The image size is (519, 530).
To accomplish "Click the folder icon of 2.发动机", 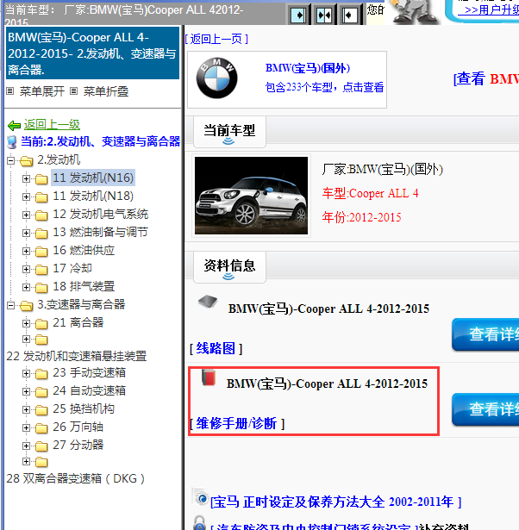I will 27,161.
